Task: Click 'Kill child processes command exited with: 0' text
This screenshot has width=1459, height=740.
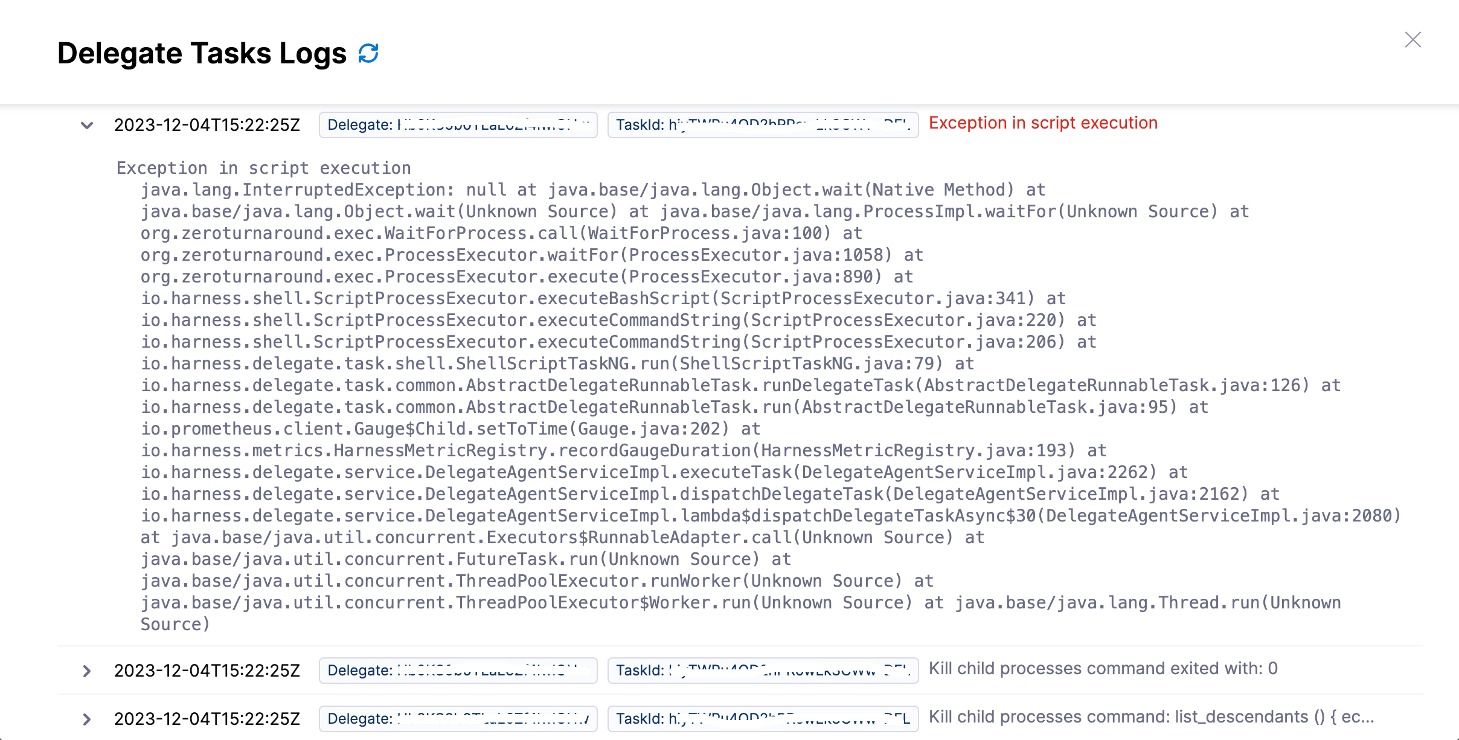Action: coord(1103,669)
